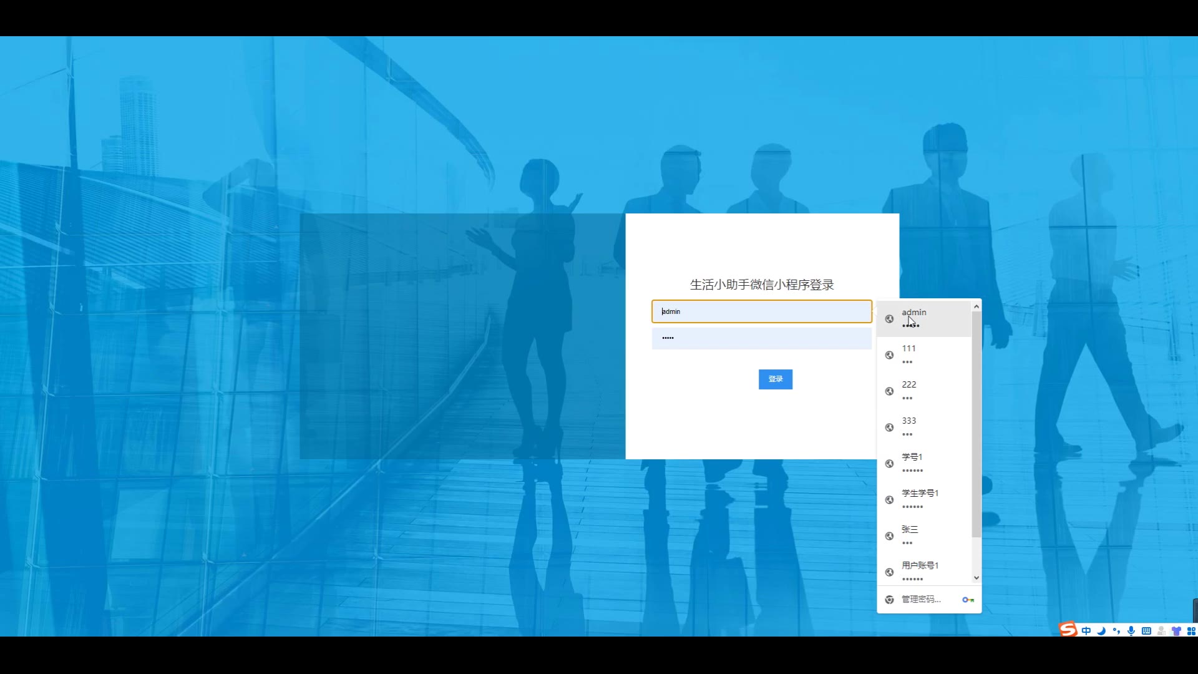Click globe icon beside 张三 credential

tap(889, 536)
